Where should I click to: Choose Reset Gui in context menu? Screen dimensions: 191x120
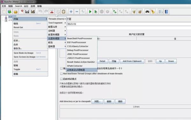[30, 27]
